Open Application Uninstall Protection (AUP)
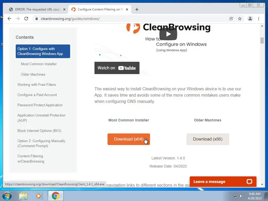 [x=41, y=118]
